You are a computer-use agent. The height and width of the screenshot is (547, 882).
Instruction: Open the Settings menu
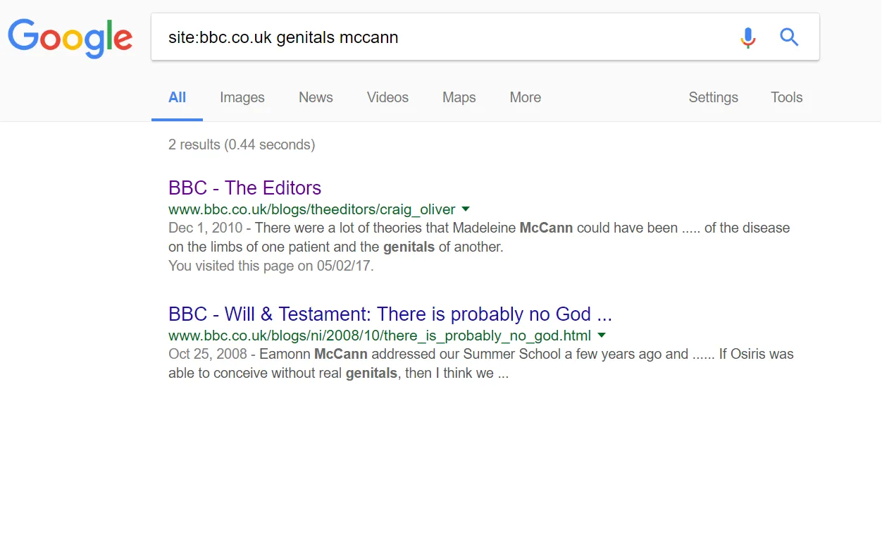point(714,97)
